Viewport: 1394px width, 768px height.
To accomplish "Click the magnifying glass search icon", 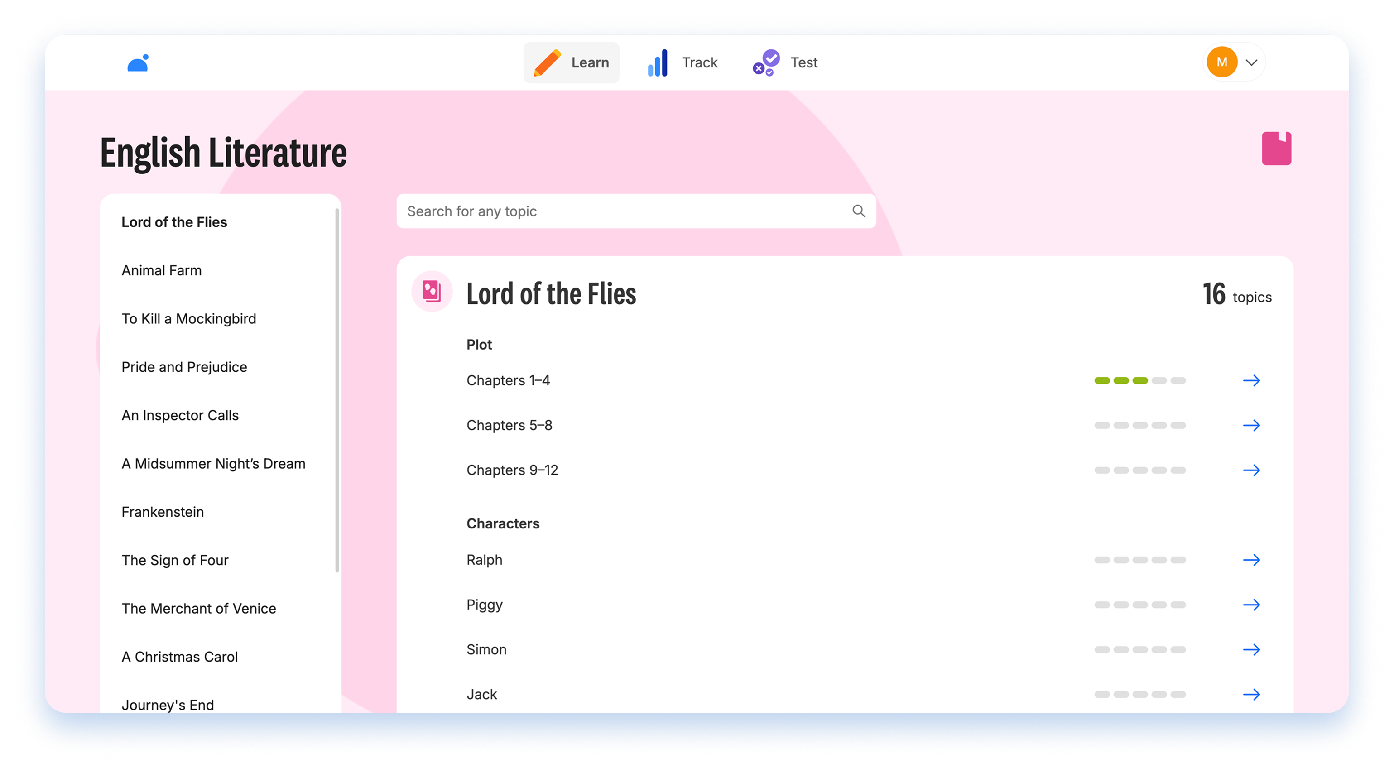I will (x=858, y=211).
